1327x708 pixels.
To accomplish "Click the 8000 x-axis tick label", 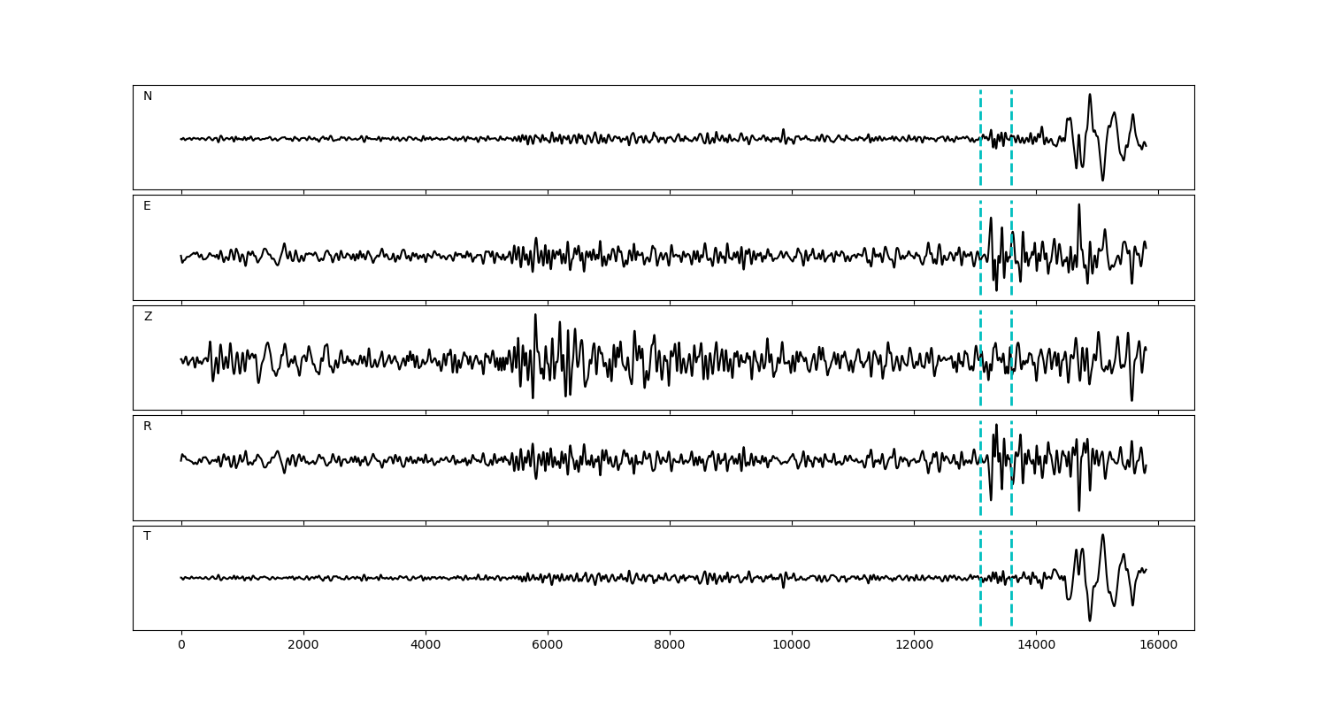I will pos(670,645).
